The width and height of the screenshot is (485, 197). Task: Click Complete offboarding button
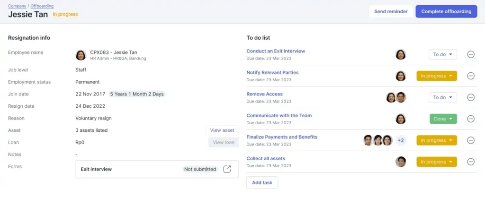446,11
